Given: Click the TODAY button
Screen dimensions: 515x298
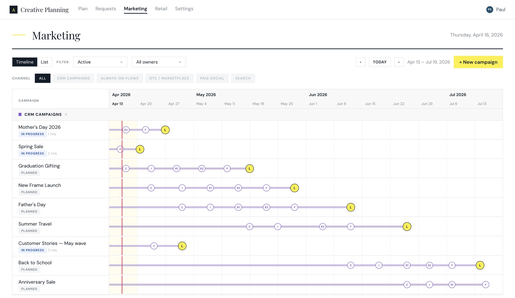Looking at the screenshot, I should [x=380, y=62].
